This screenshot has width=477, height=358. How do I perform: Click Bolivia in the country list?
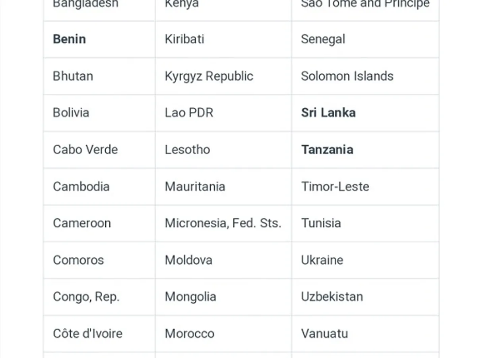click(71, 113)
